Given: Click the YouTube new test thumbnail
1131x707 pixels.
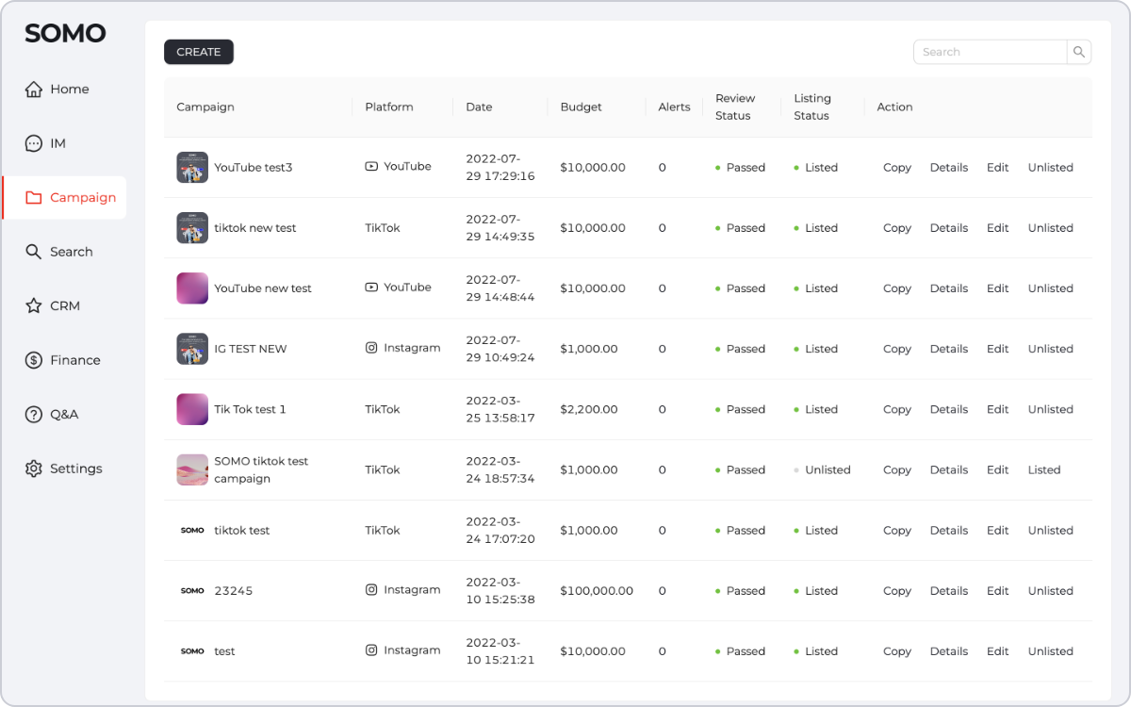Looking at the screenshot, I should pyautogui.click(x=192, y=288).
